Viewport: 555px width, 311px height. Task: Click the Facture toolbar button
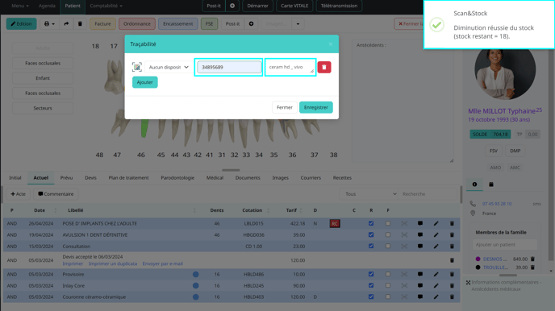(x=102, y=23)
